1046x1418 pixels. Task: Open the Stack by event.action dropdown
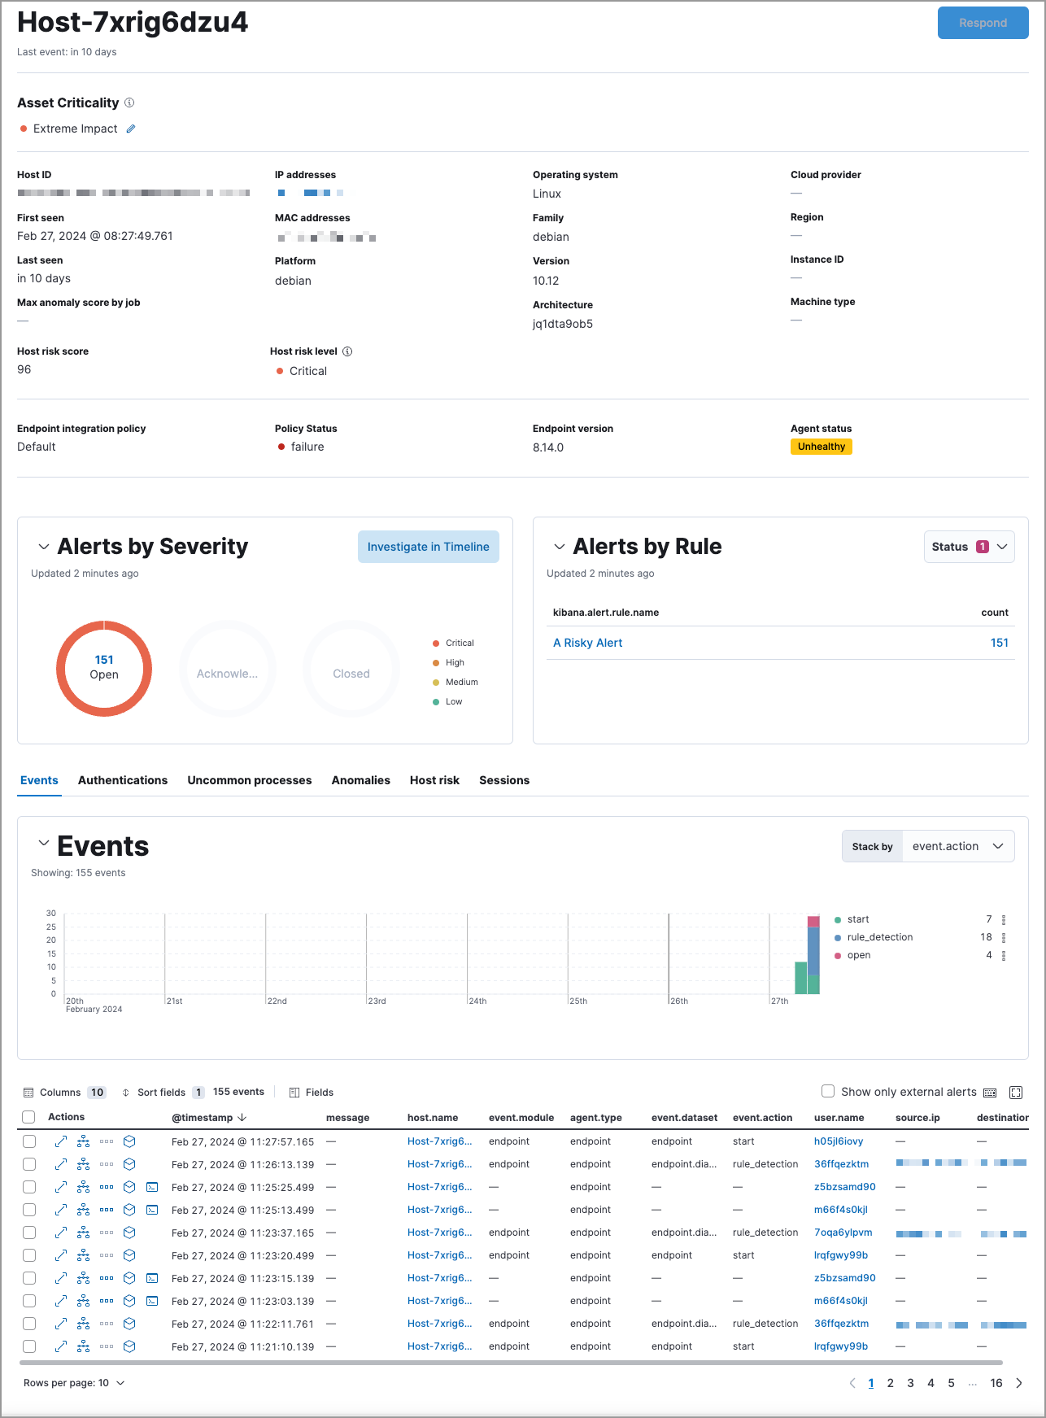957,846
